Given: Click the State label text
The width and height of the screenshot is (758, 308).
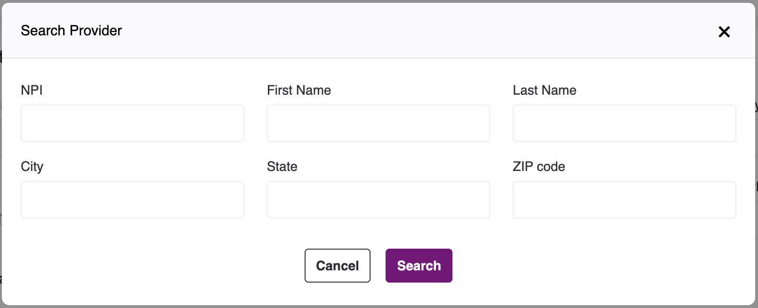Looking at the screenshot, I should pyautogui.click(x=282, y=166).
